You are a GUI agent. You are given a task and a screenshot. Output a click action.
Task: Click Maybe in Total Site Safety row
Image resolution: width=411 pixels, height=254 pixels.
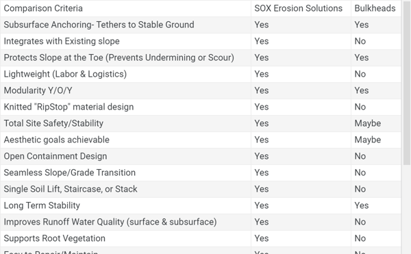[367, 123]
